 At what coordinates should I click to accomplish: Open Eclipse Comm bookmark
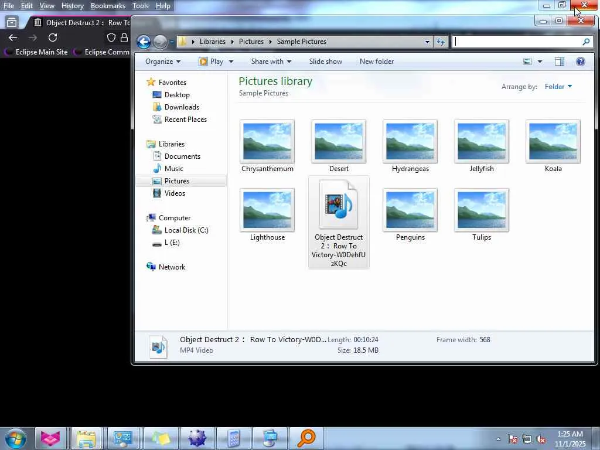tap(102, 52)
